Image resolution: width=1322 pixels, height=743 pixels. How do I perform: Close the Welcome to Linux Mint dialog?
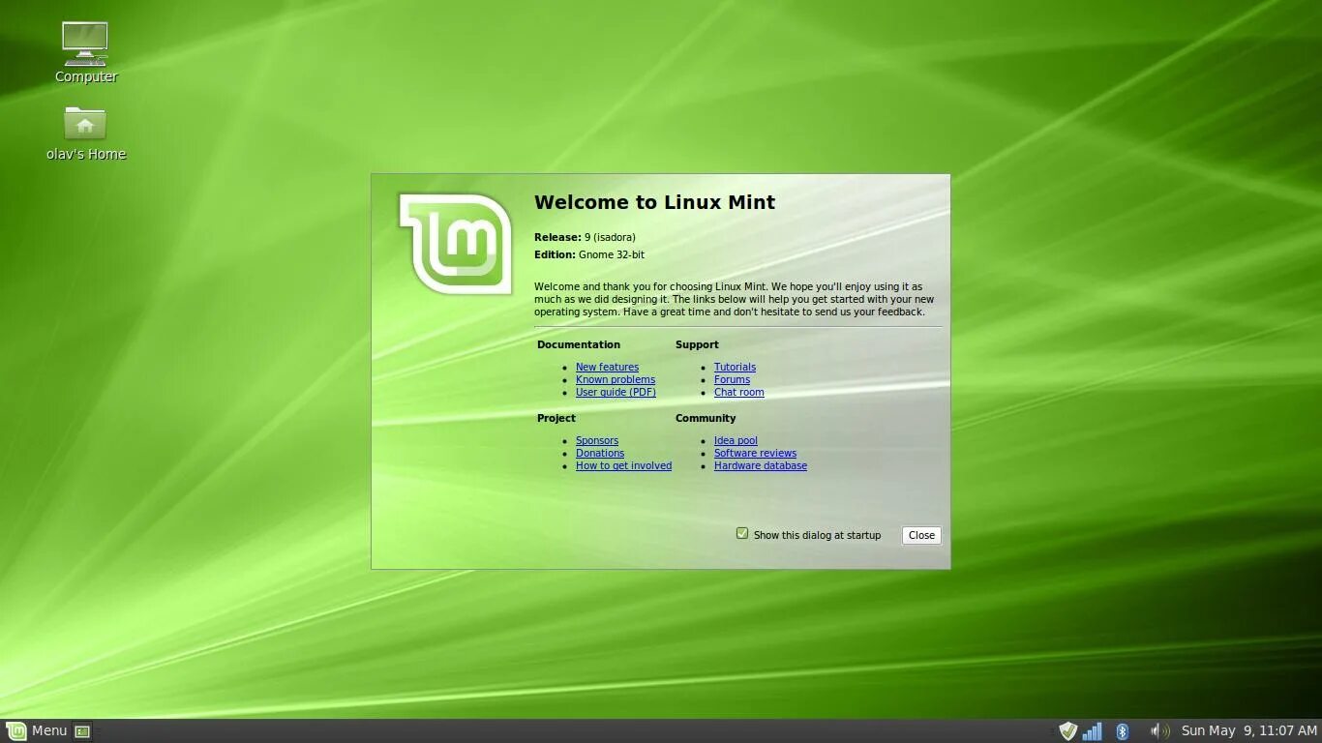coord(921,535)
